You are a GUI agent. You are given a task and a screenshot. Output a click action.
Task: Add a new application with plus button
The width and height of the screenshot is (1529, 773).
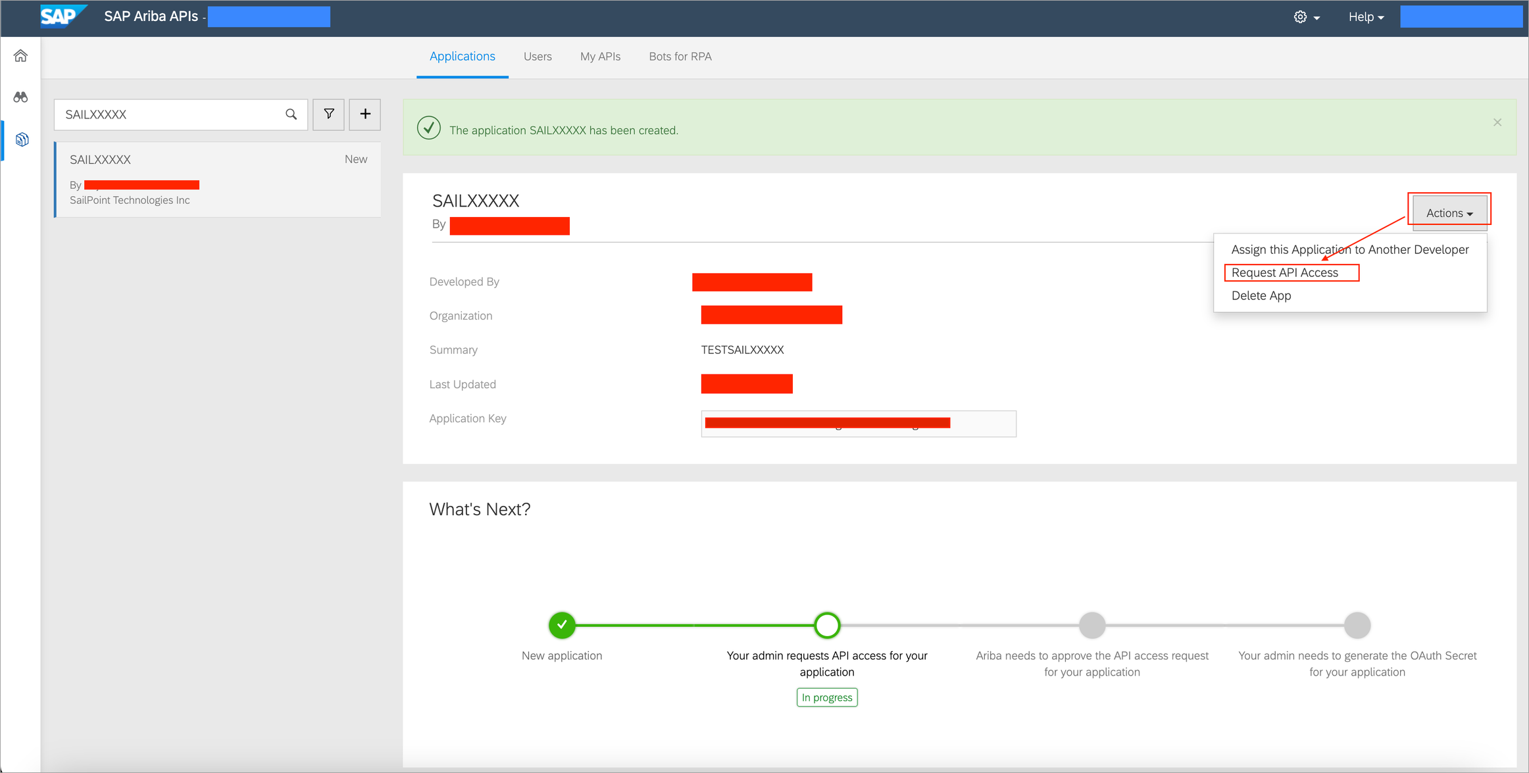click(x=365, y=114)
